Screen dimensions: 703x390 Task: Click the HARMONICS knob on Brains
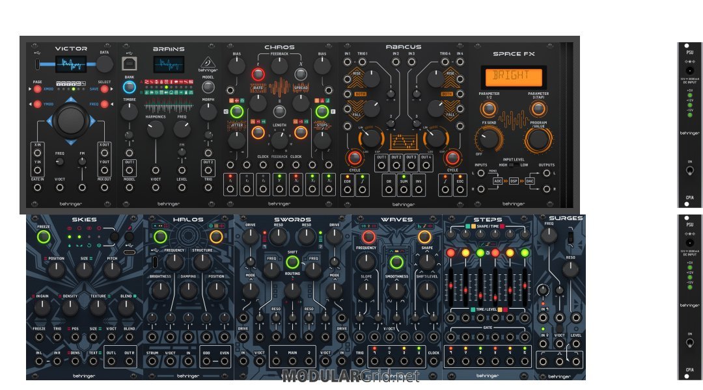pos(156,129)
